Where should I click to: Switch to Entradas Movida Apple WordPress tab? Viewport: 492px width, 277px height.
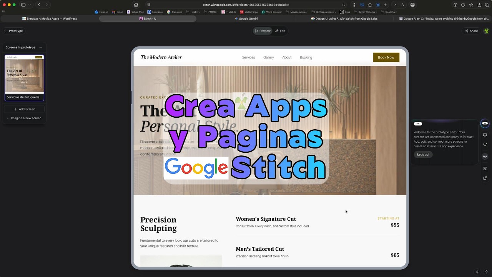(x=50, y=18)
